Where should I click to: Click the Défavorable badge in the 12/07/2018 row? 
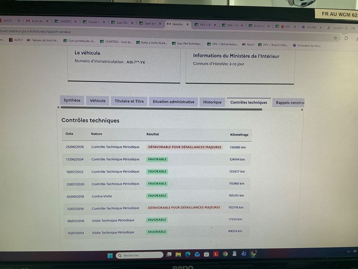[x=184, y=208]
